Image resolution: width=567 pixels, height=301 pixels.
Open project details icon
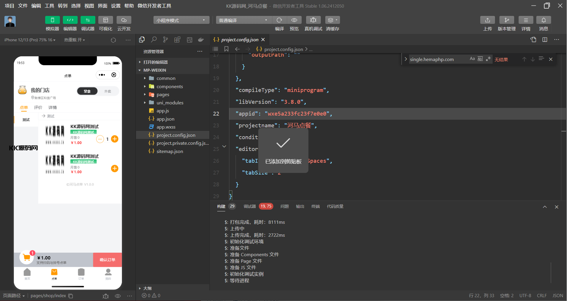tap(526, 20)
